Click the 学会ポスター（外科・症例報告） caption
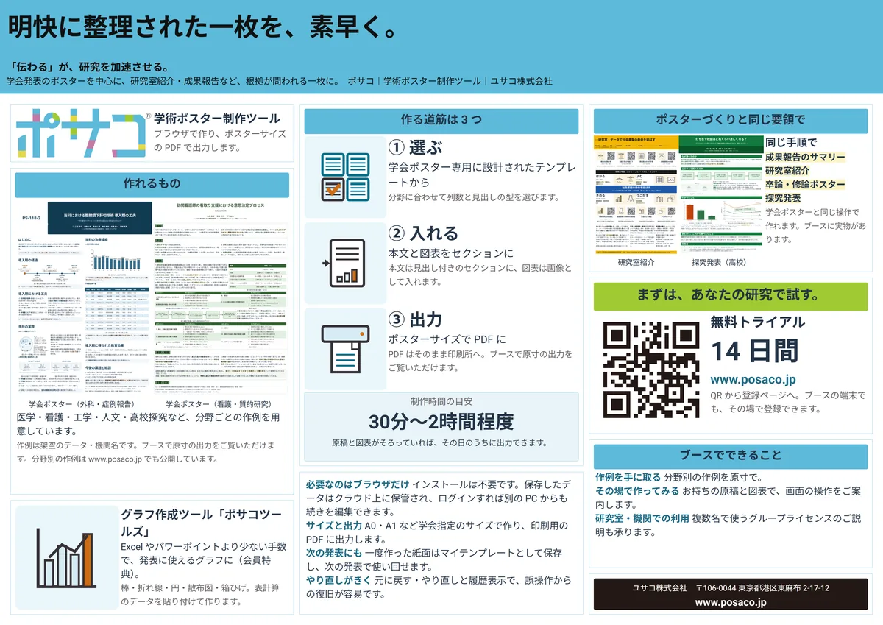 81,404
